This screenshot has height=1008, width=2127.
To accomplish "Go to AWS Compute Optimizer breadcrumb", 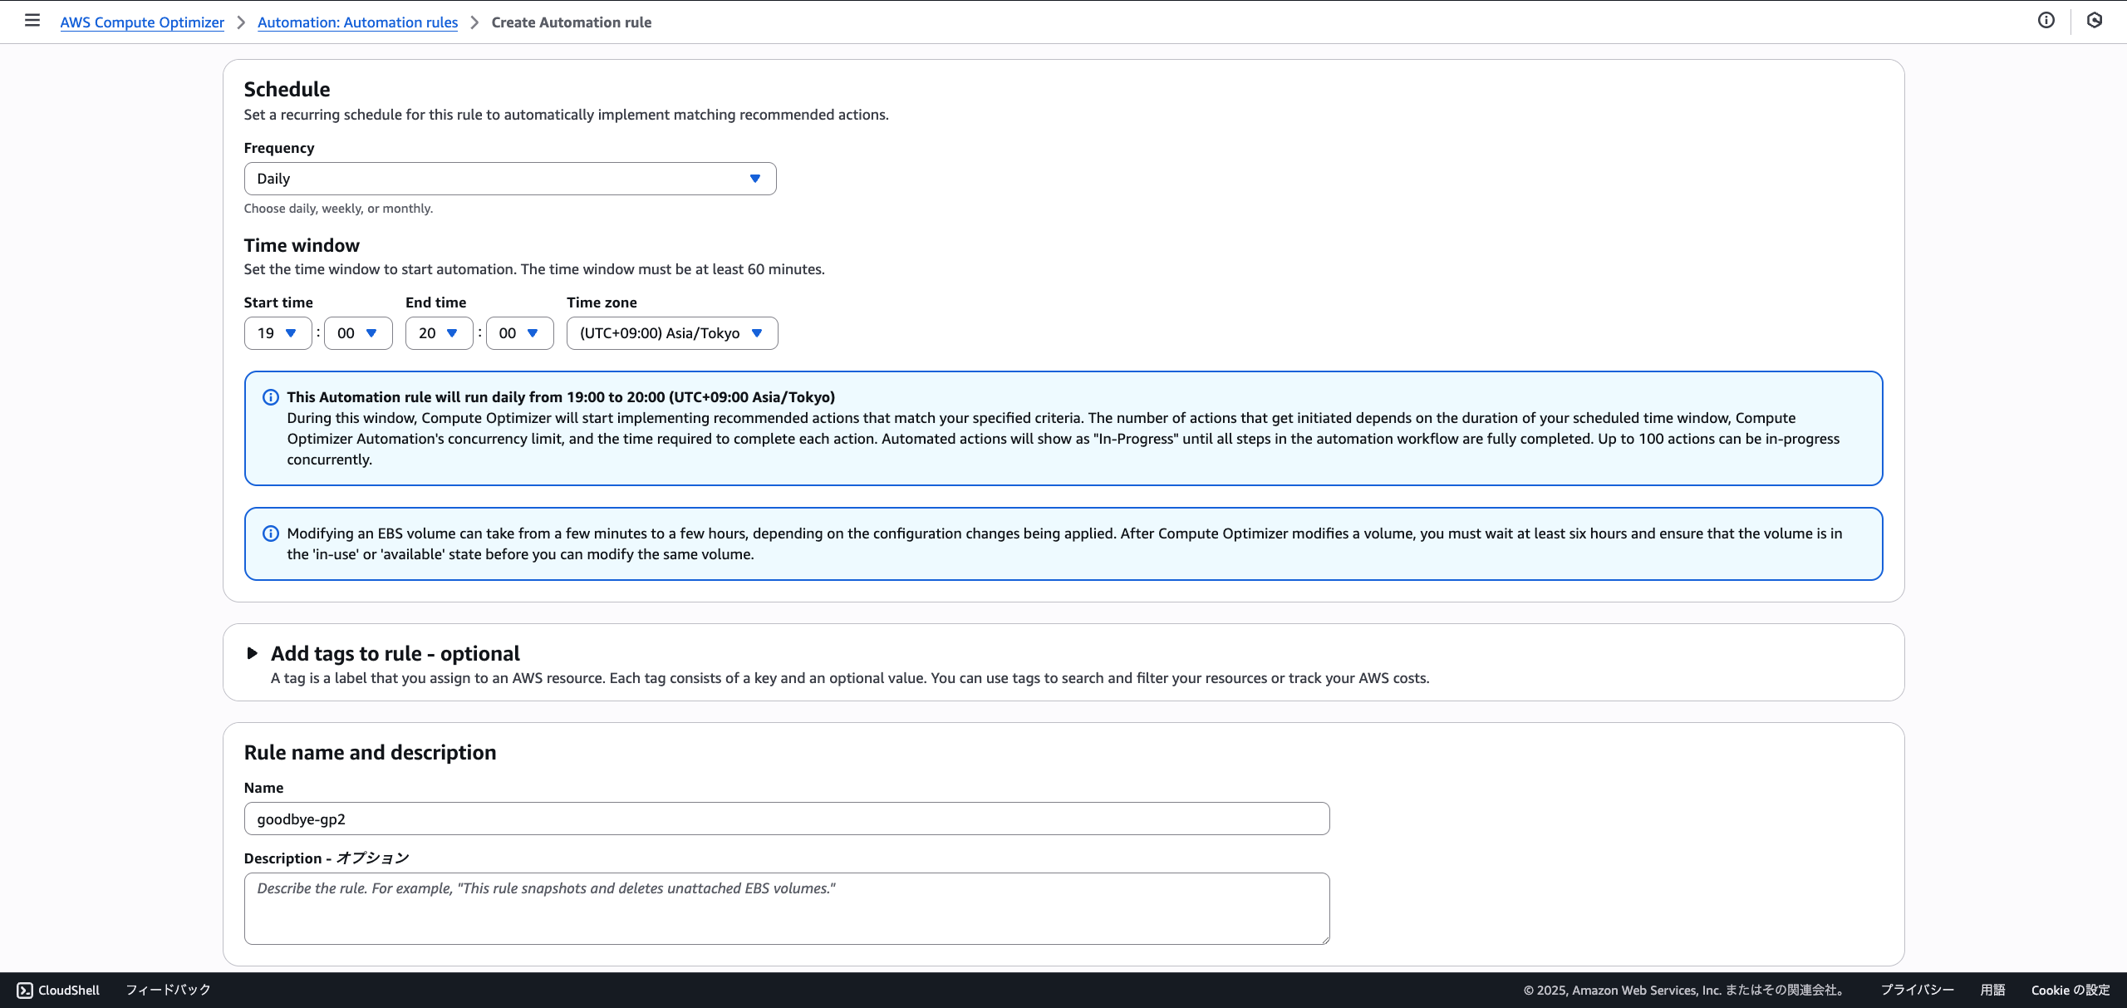I will (142, 22).
